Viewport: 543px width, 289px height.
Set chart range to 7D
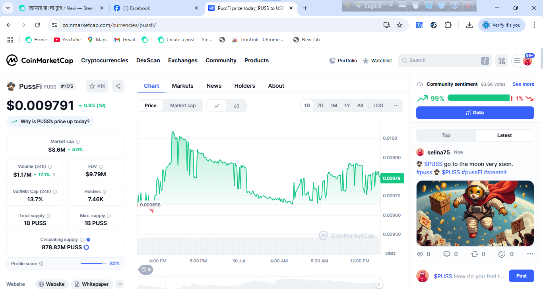pos(320,106)
